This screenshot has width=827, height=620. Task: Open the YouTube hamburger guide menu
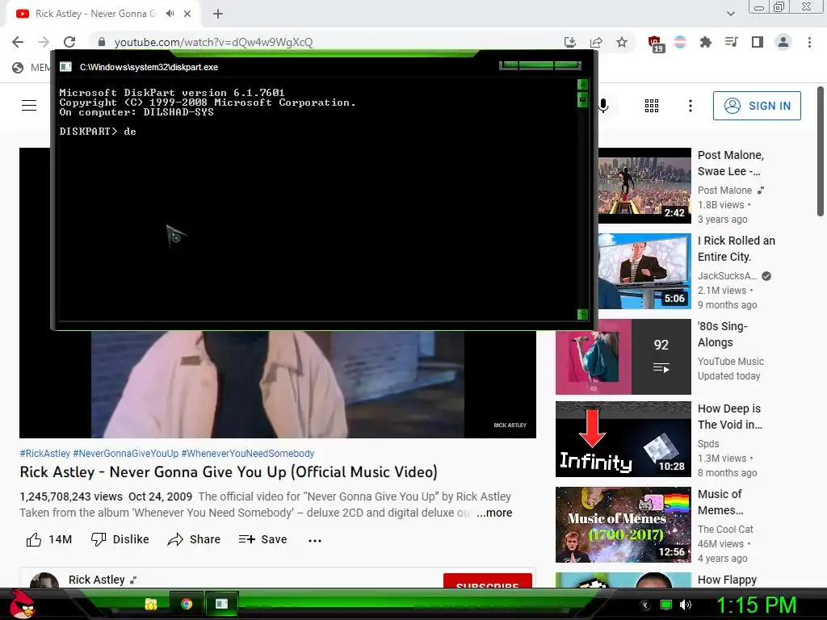tap(29, 106)
